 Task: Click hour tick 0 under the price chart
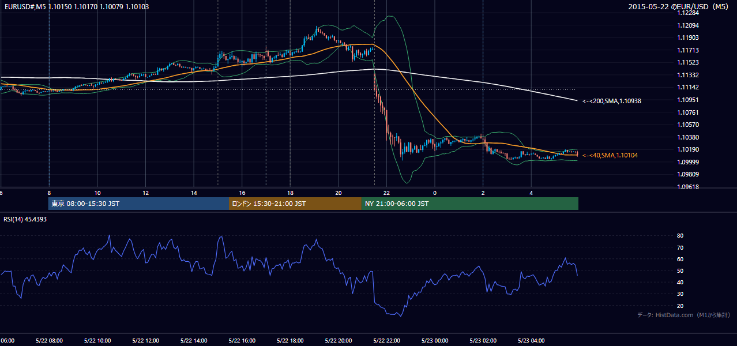(x=435, y=193)
